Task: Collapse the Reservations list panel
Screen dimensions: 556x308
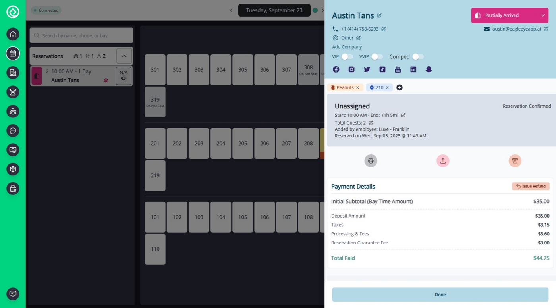Action: (124, 56)
